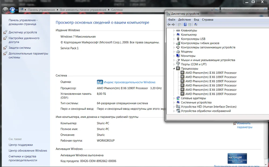The image size is (269, 167).
Task: Expand the Компьютер node
Action: [174, 35]
